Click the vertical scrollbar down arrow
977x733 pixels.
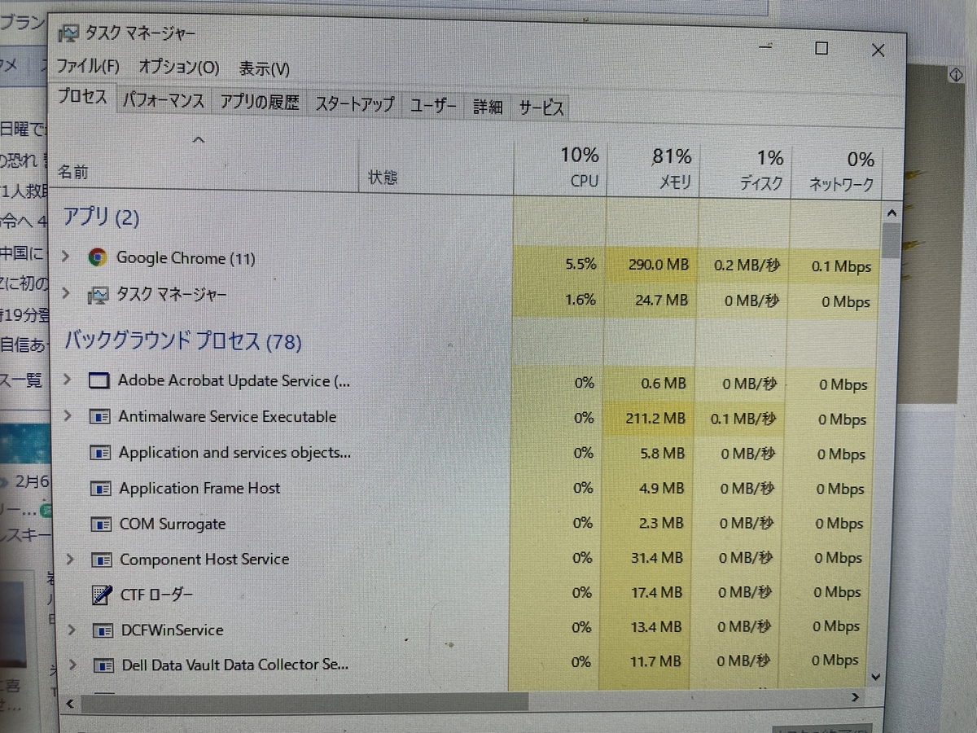(x=875, y=676)
